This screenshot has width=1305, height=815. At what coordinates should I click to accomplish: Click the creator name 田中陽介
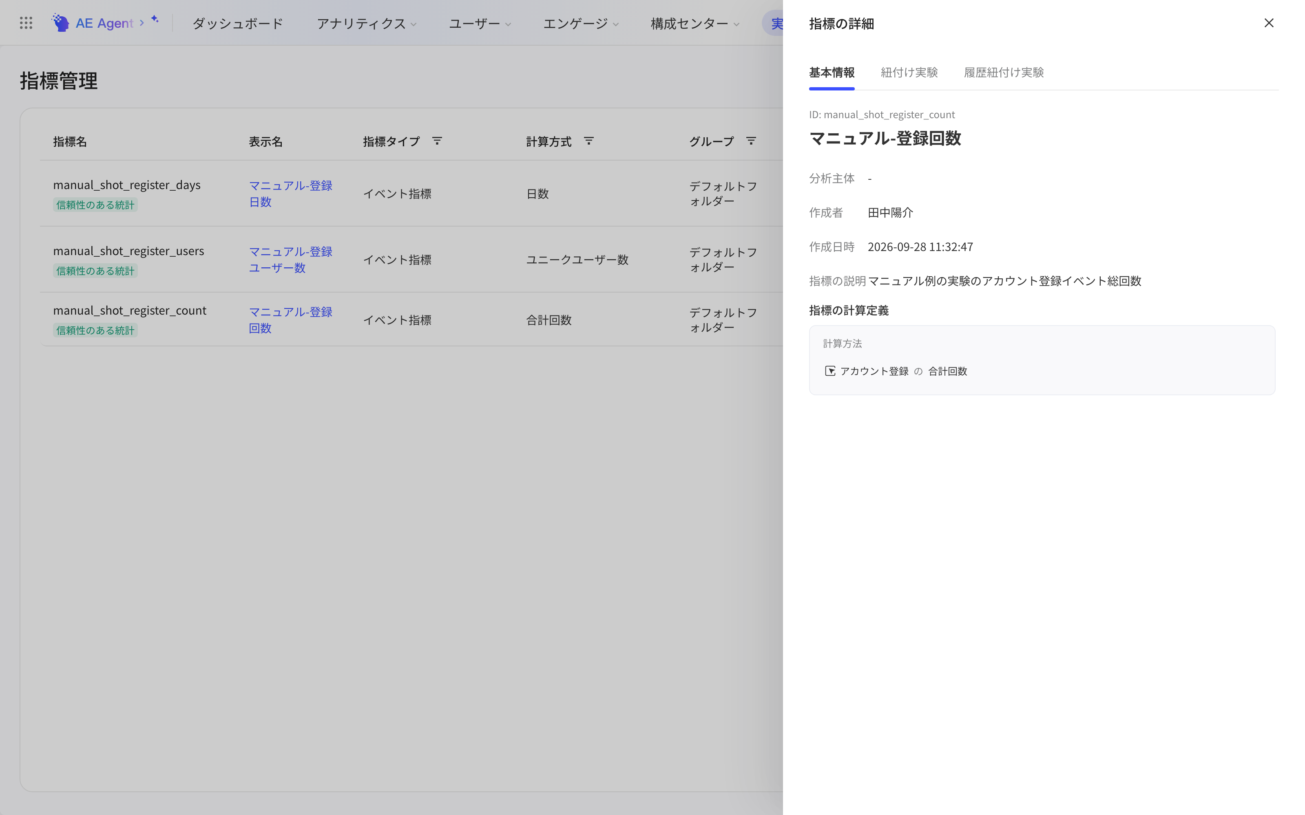[x=890, y=212]
